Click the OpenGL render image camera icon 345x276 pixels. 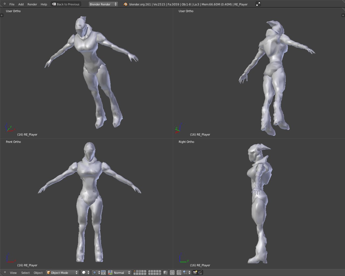coord(195,272)
